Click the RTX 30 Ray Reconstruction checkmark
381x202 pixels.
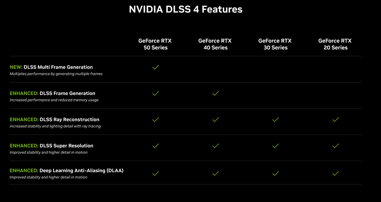[x=275, y=120]
